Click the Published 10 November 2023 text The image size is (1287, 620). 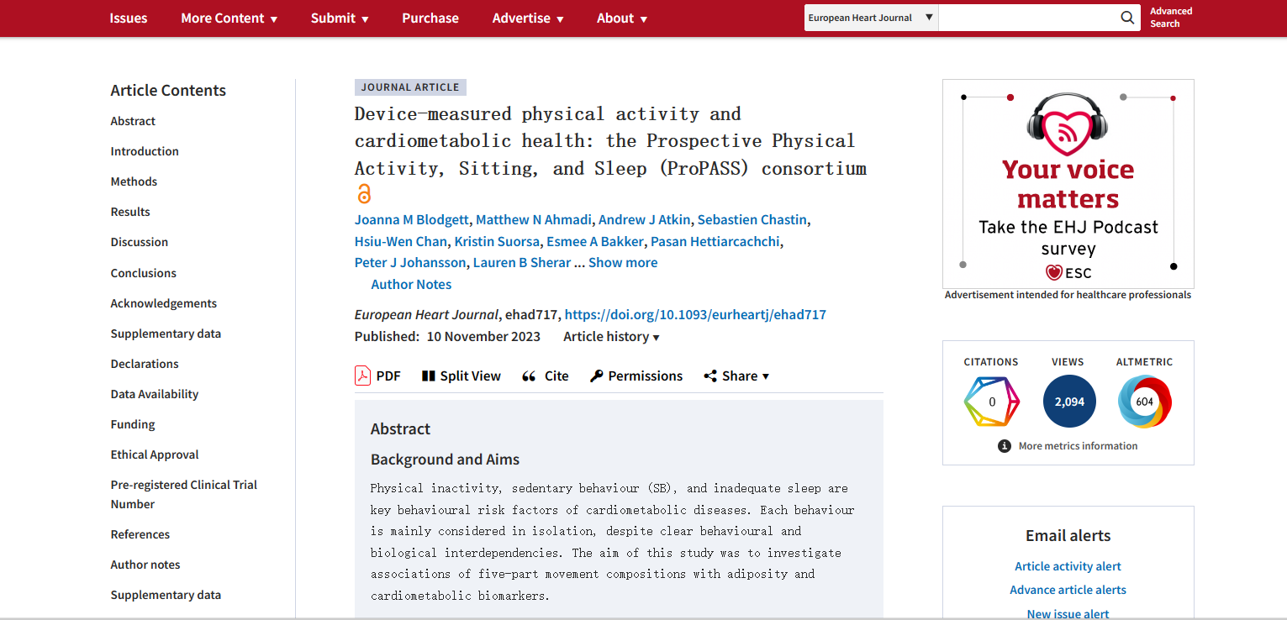point(447,337)
